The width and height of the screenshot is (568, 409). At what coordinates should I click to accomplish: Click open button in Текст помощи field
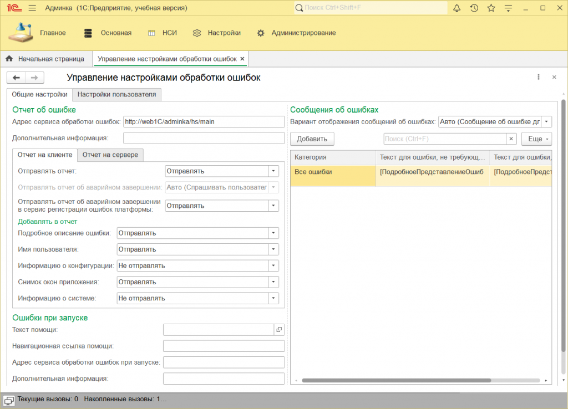pyautogui.click(x=279, y=330)
